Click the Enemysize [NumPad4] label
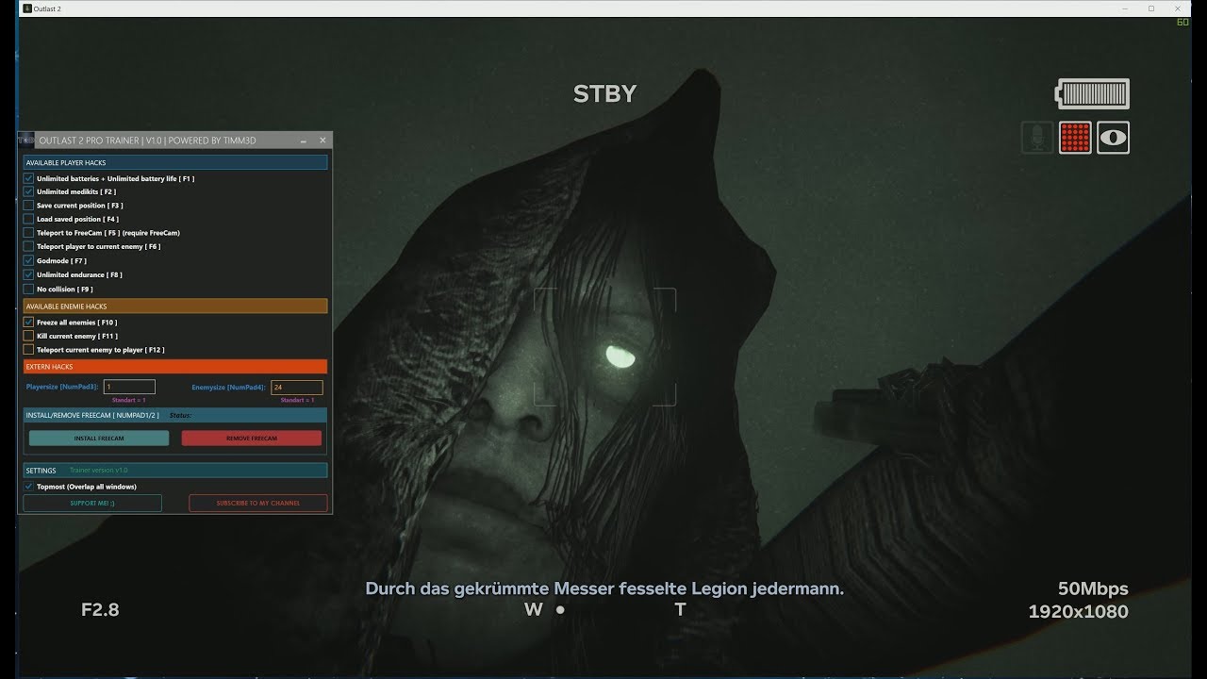The height and width of the screenshot is (679, 1207). 229,387
